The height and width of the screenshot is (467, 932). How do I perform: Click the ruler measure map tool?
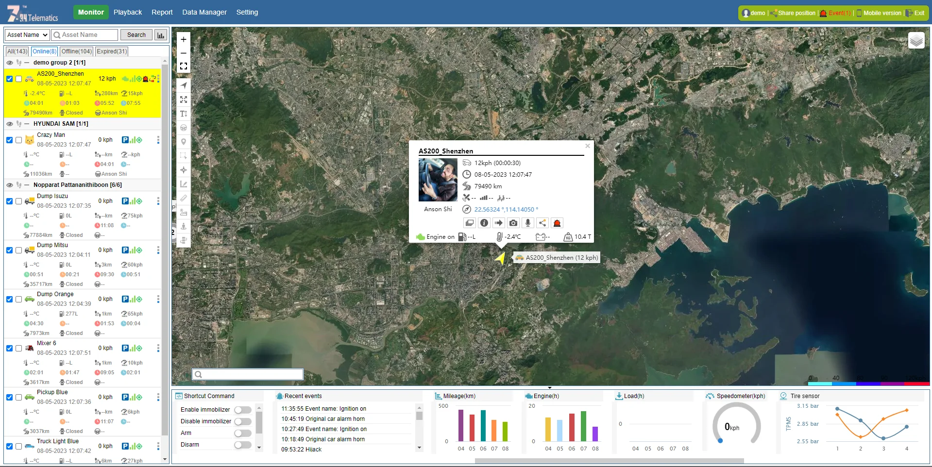184,198
